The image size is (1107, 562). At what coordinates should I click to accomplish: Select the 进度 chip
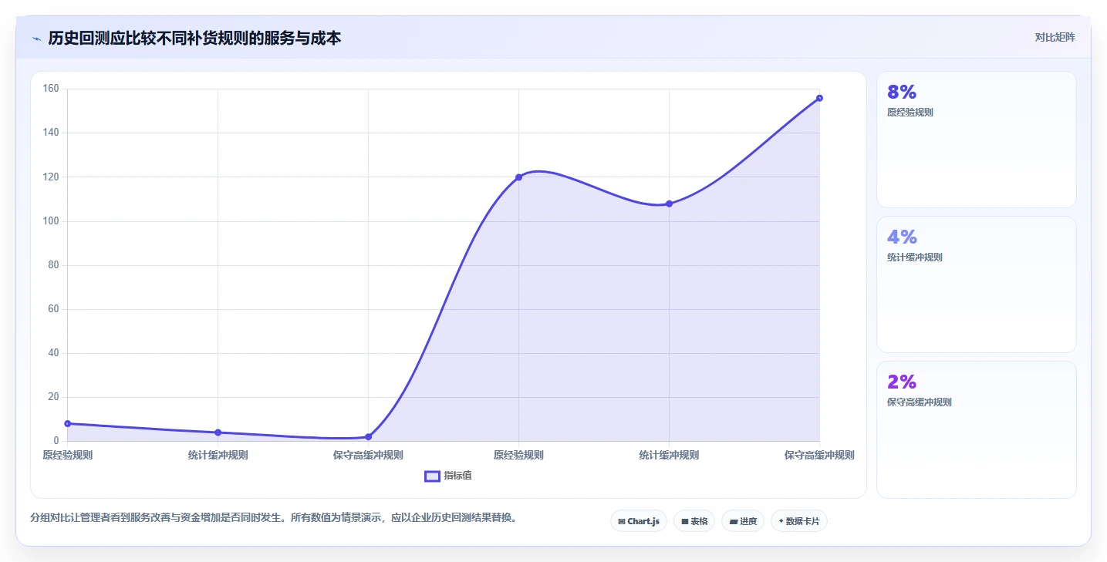click(743, 521)
